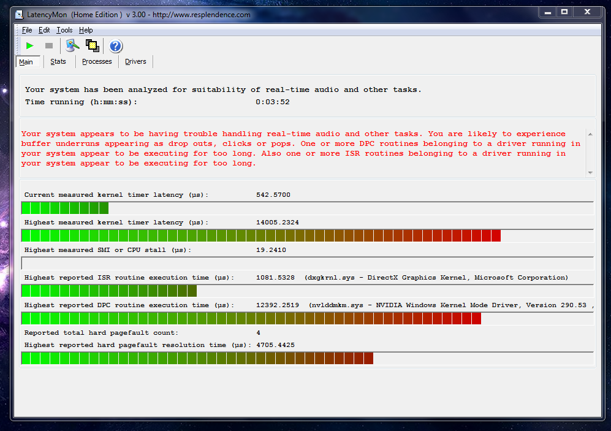Click the 'Reported total hard pagefault count' label
This screenshot has height=431, width=611.
coord(101,333)
